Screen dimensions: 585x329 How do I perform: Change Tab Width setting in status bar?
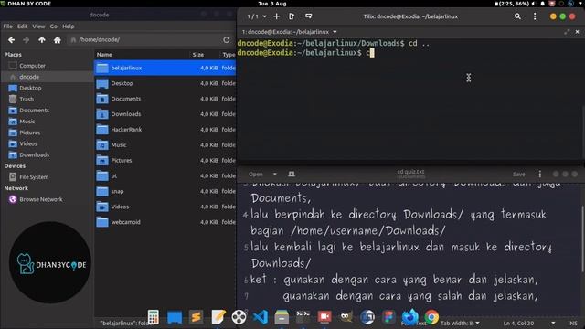click(x=459, y=323)
